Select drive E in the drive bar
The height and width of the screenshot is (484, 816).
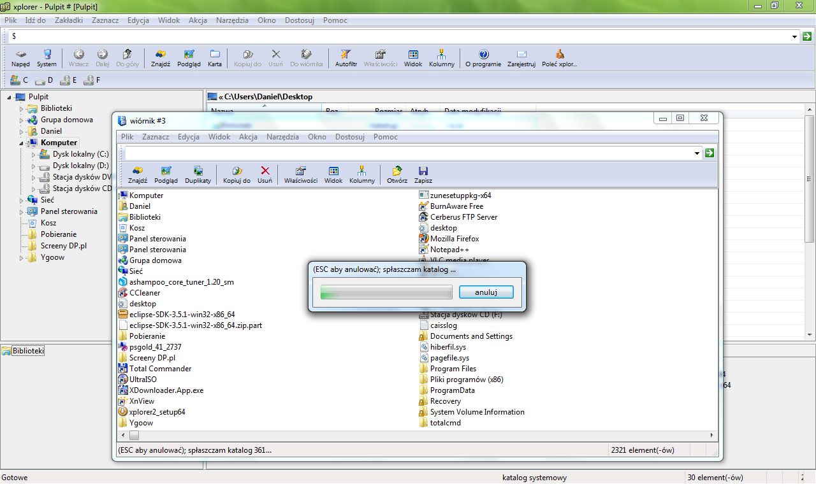[x=68, y=80]
